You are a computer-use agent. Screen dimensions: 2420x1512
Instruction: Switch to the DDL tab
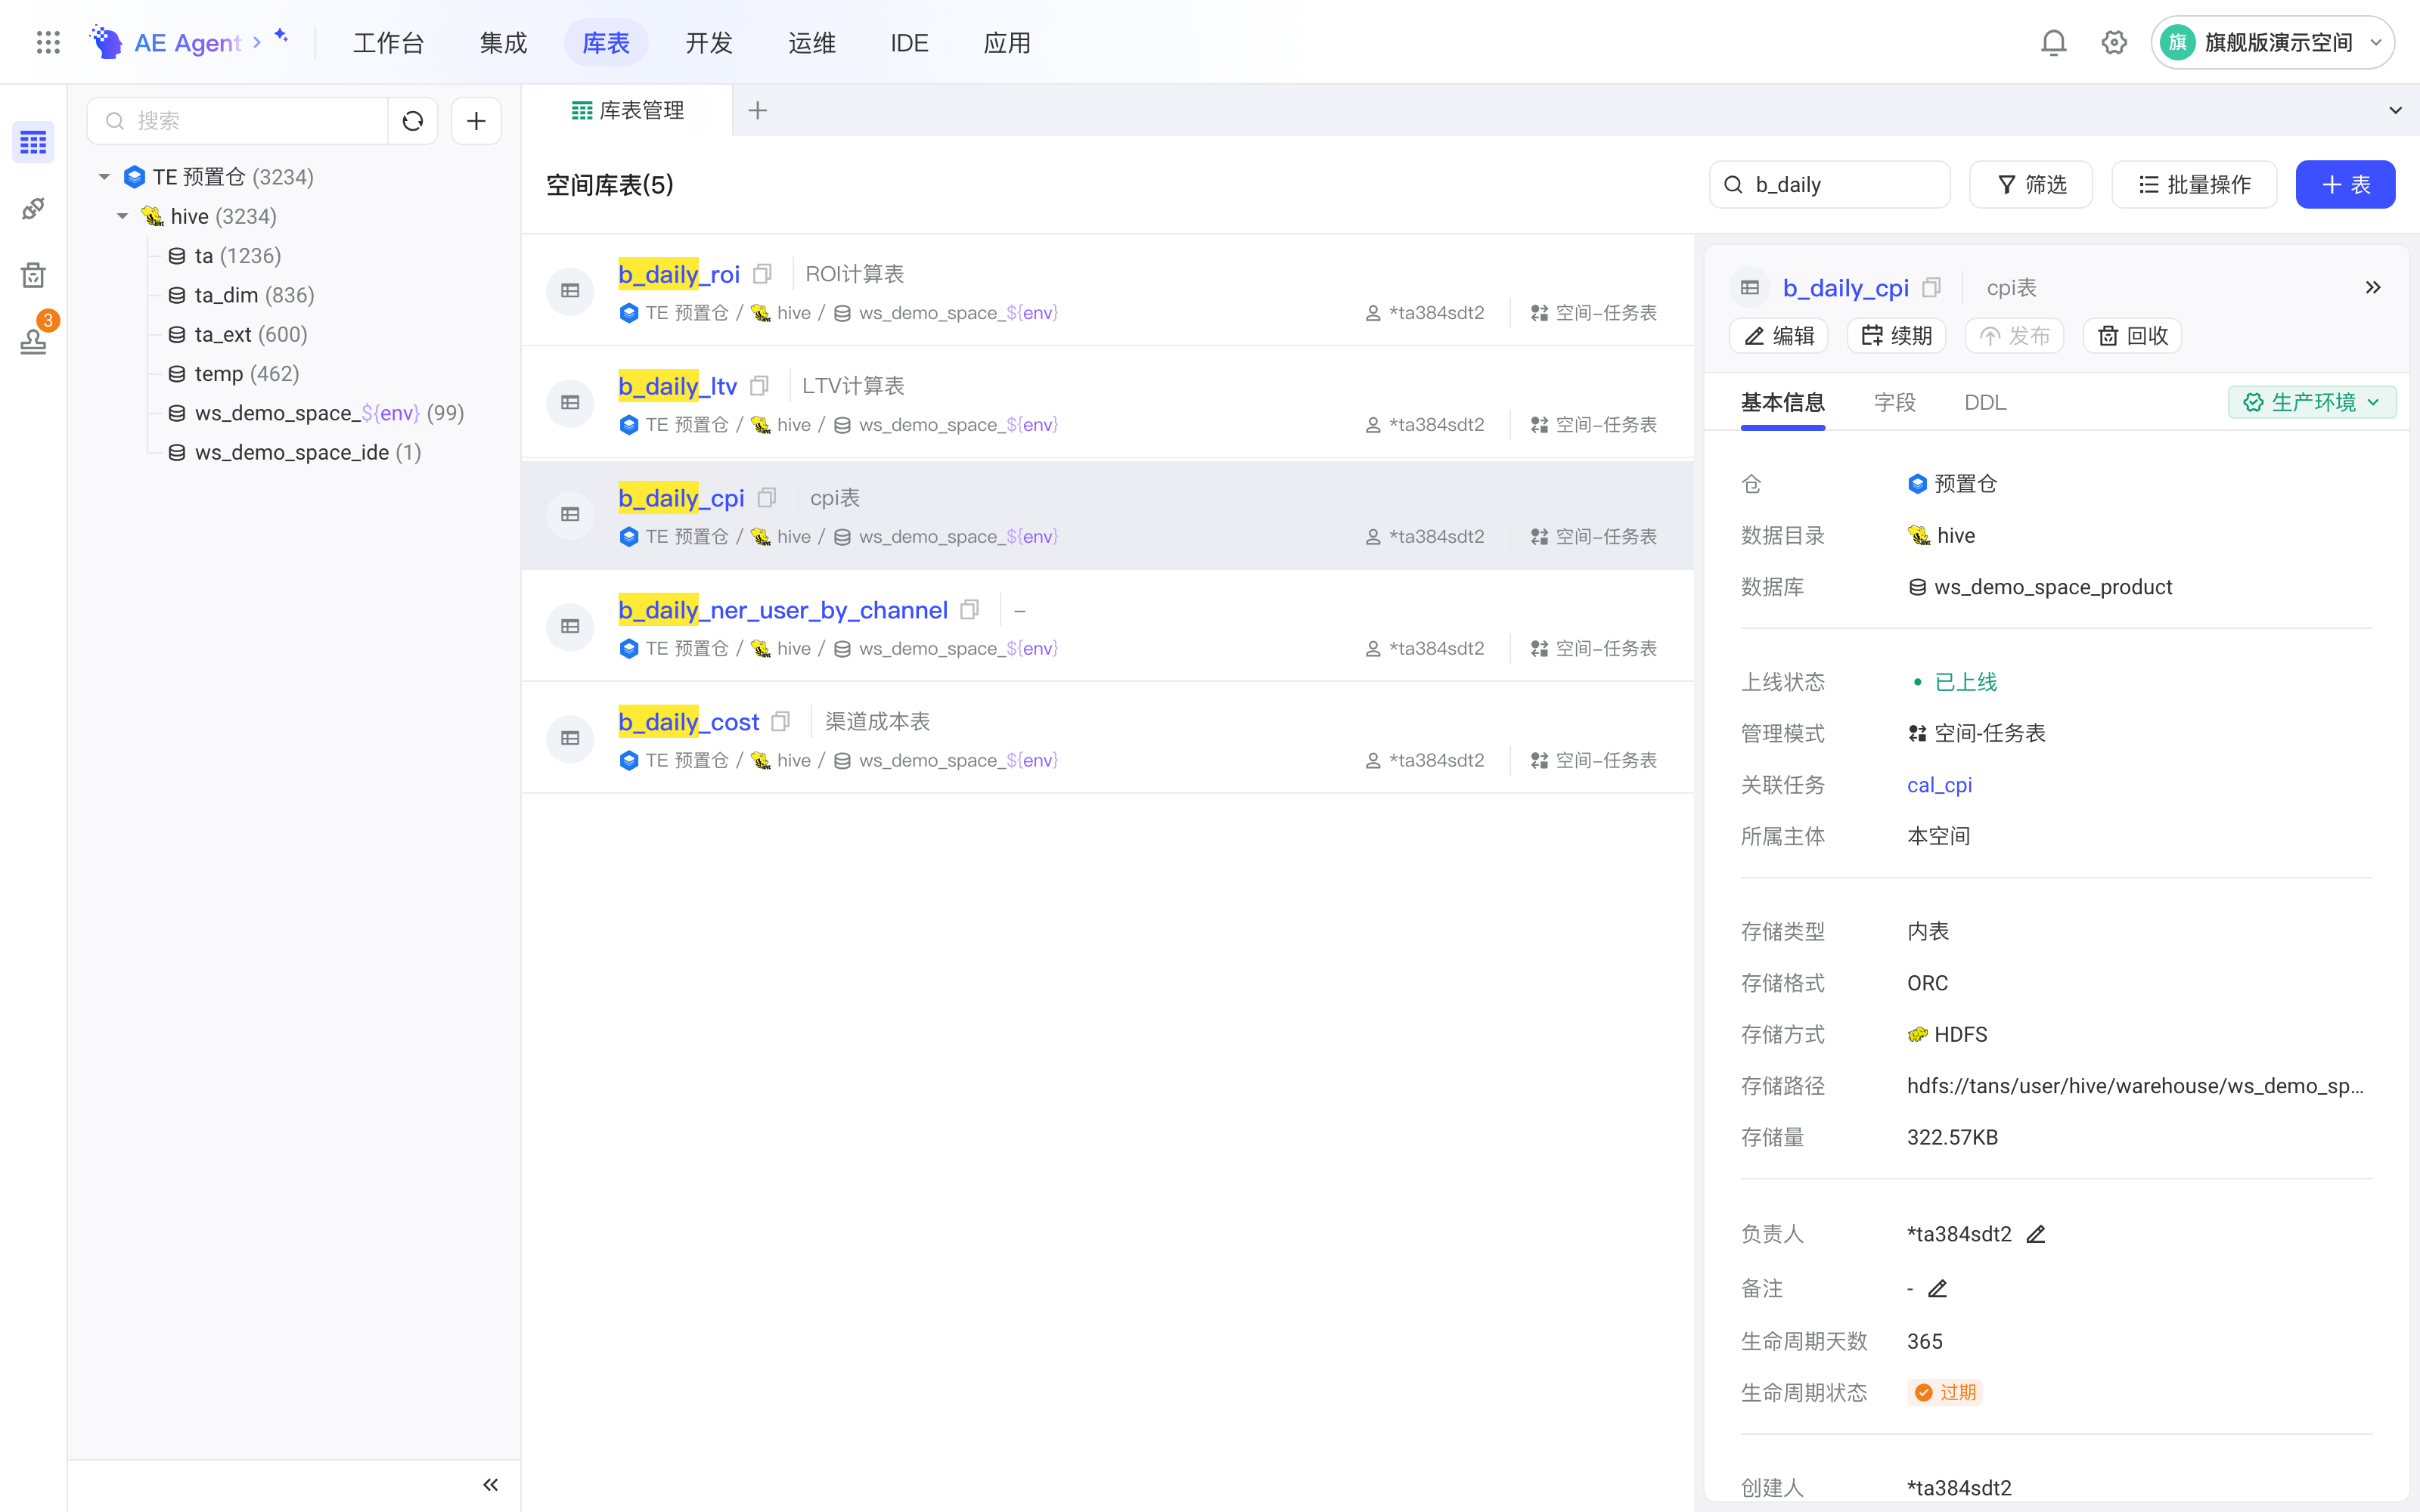(x=1985, y=402)
